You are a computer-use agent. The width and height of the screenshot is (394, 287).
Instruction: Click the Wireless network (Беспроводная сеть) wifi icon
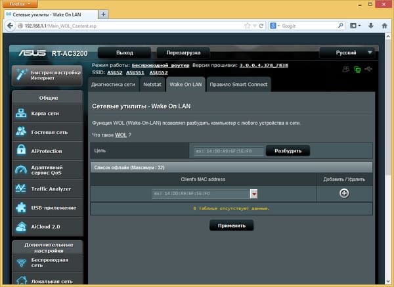[22, 263]
